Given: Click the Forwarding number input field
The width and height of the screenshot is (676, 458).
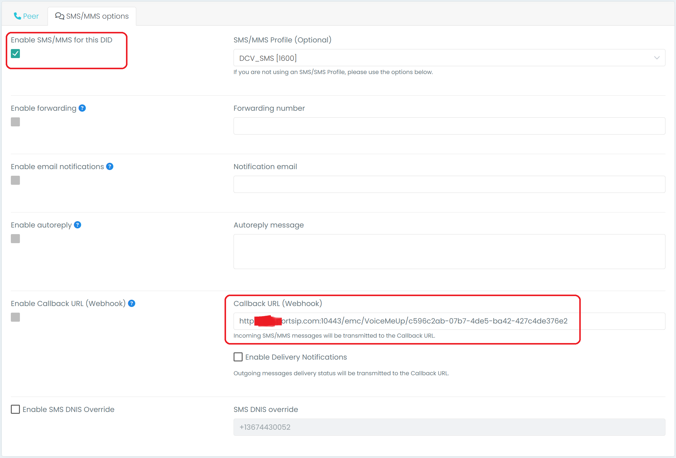Looking at the screenshot, I should point(449,126).
